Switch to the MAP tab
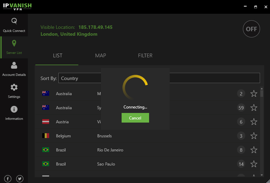 tap(101, 56)
